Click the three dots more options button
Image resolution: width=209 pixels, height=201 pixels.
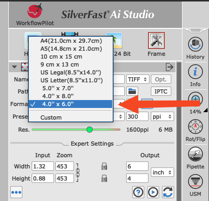pos(16,192)
